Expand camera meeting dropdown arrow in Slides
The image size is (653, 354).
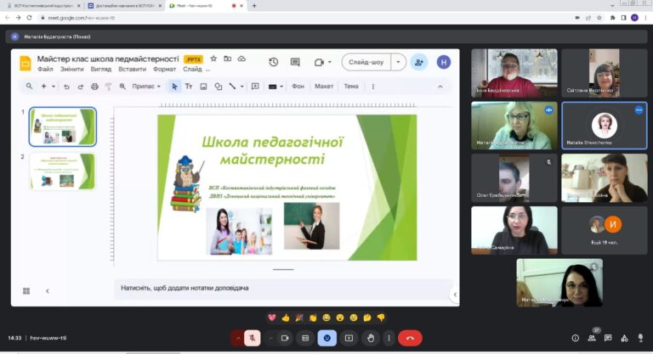tap(330, 62)
